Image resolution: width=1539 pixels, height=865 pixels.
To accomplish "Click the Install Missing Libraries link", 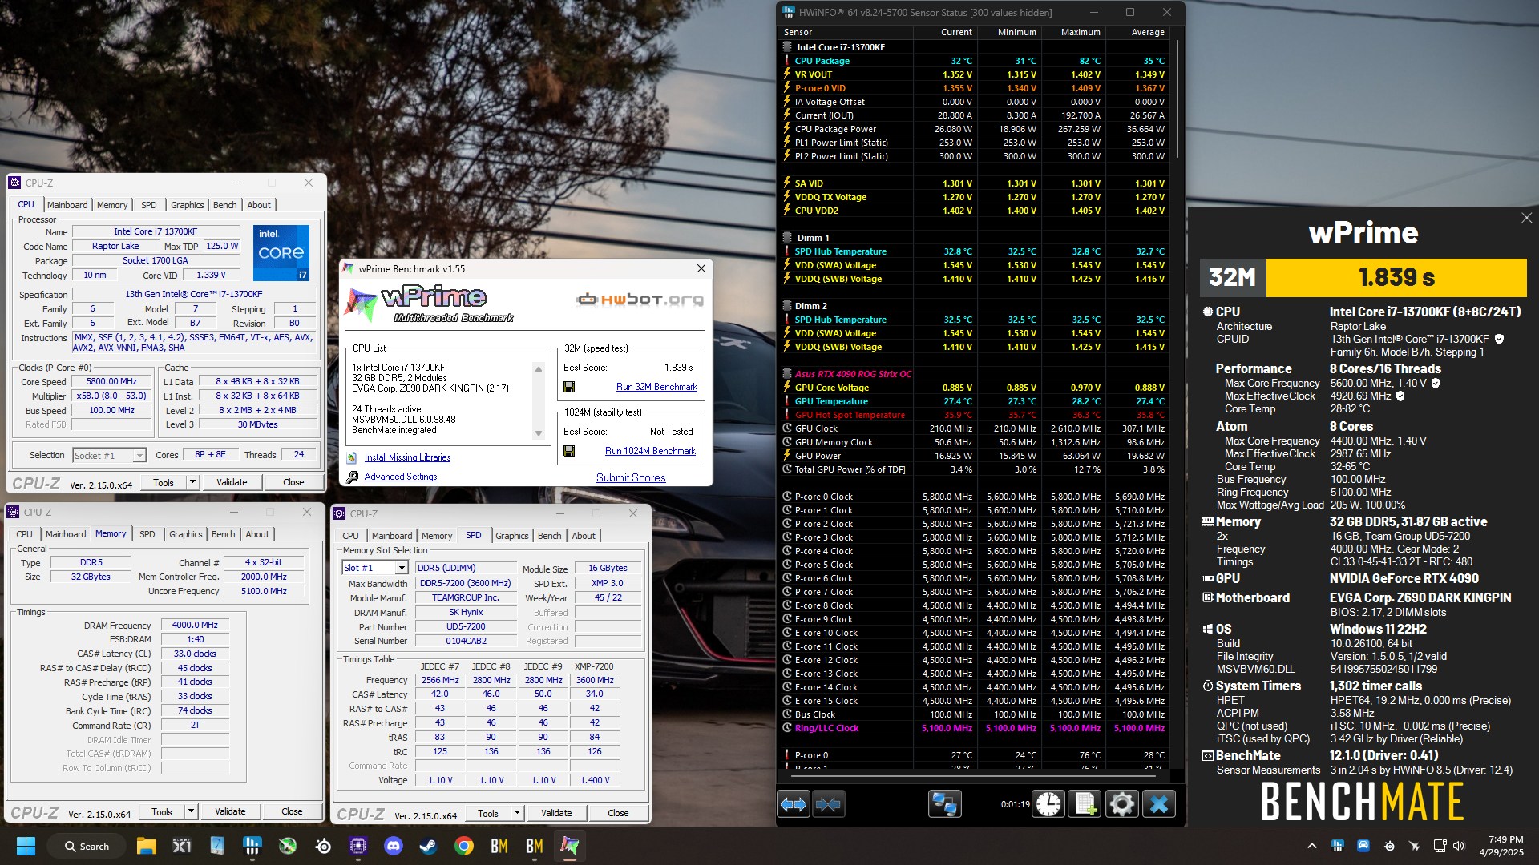I will [x=407, y=457].
